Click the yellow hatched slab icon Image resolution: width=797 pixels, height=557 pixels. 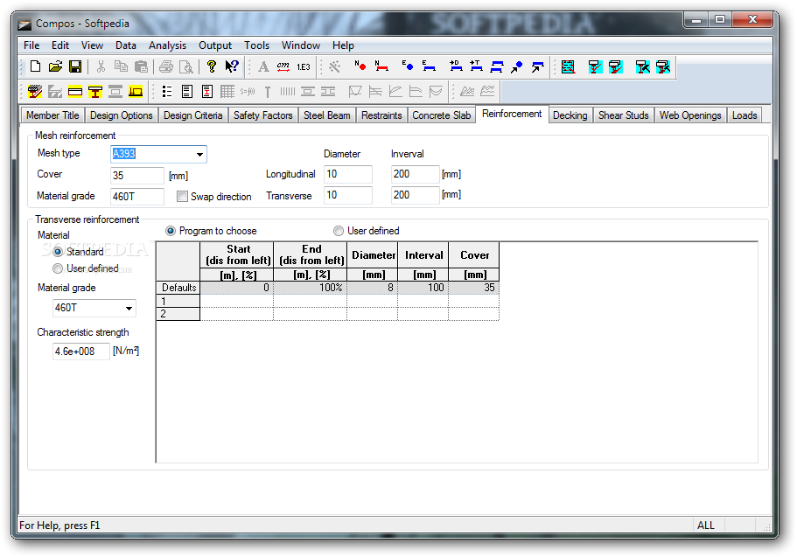coord(35,92)
